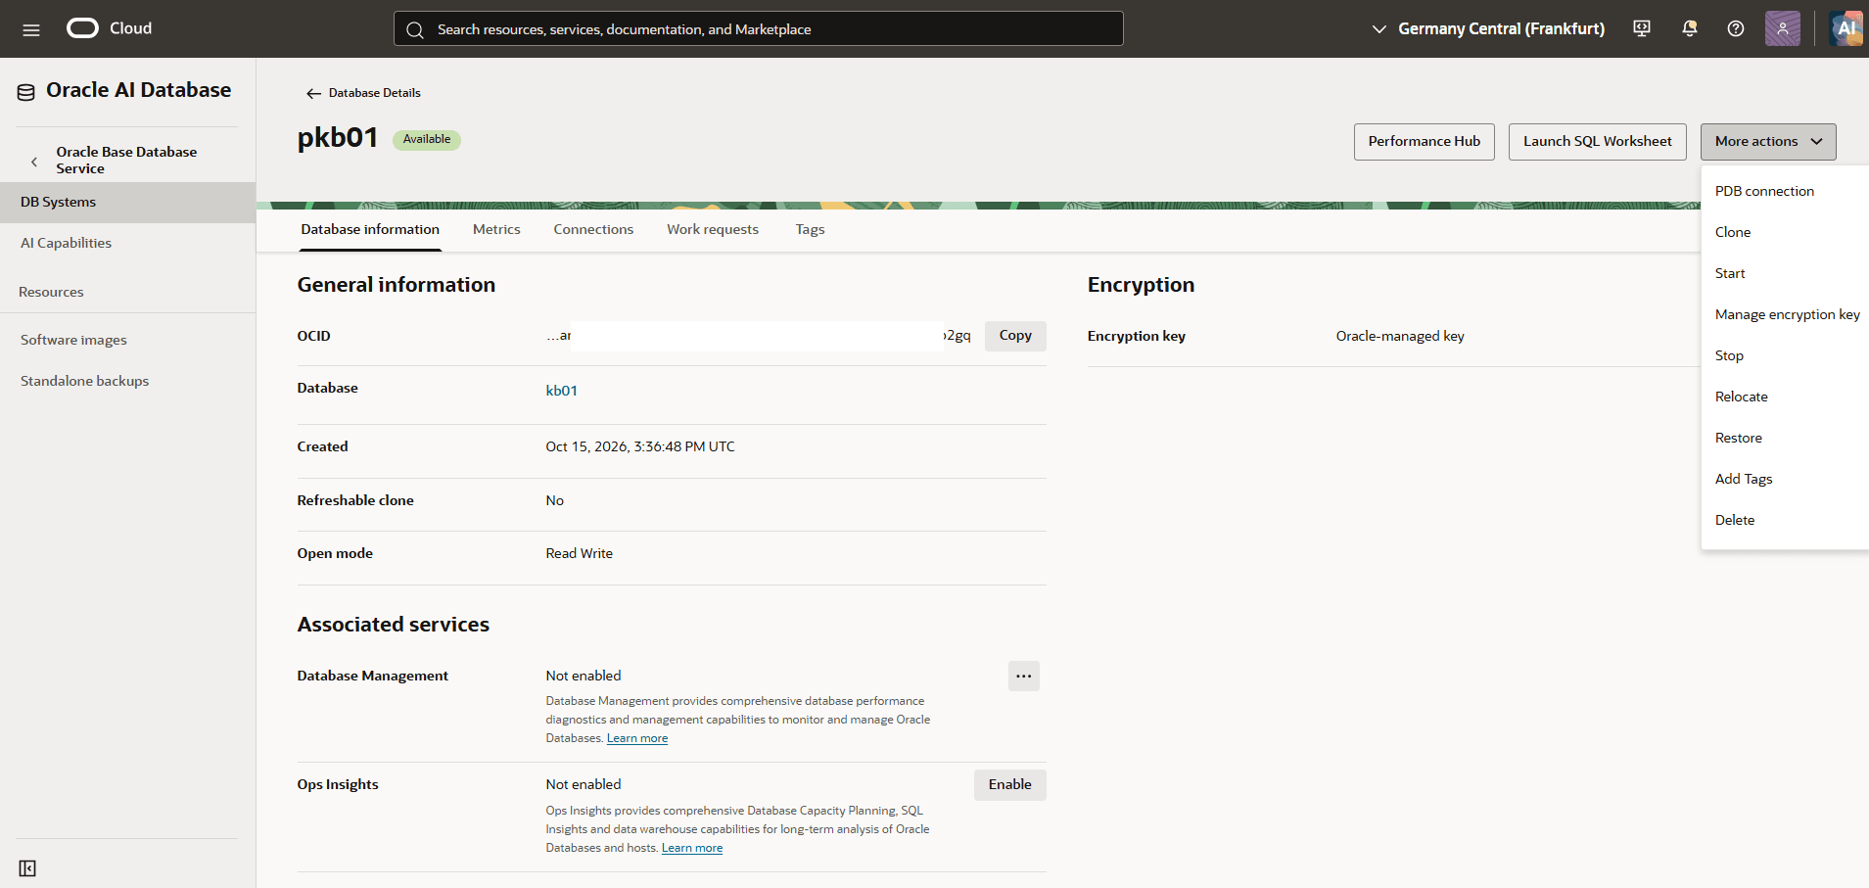
Task: Open the Tags tab
Action: coord(810,229)
